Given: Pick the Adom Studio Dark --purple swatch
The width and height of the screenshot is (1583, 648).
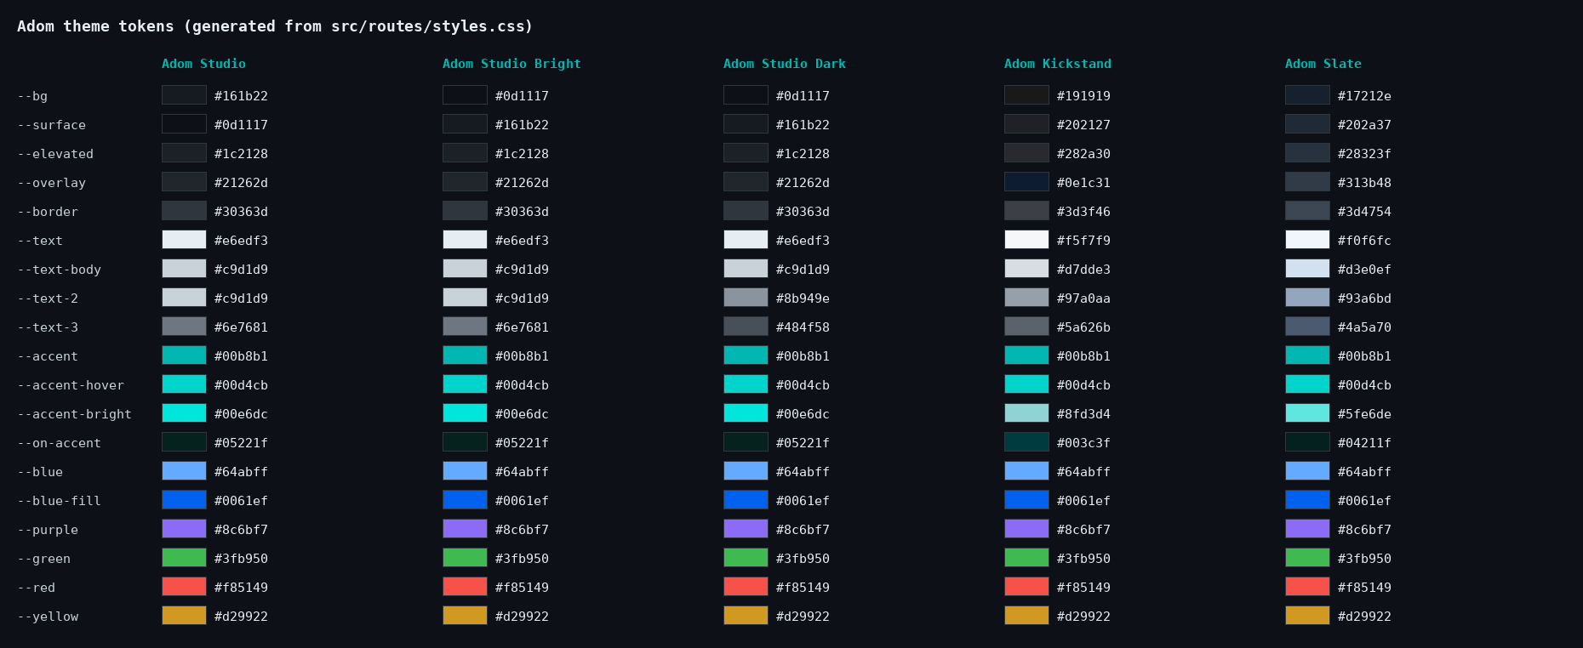Looking at the screenshot, I should click(746, 529).
